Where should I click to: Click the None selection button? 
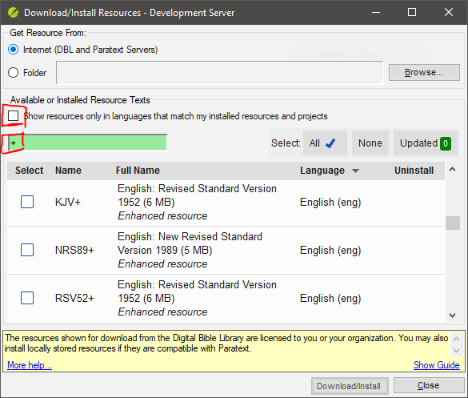[x=370, y=143]
